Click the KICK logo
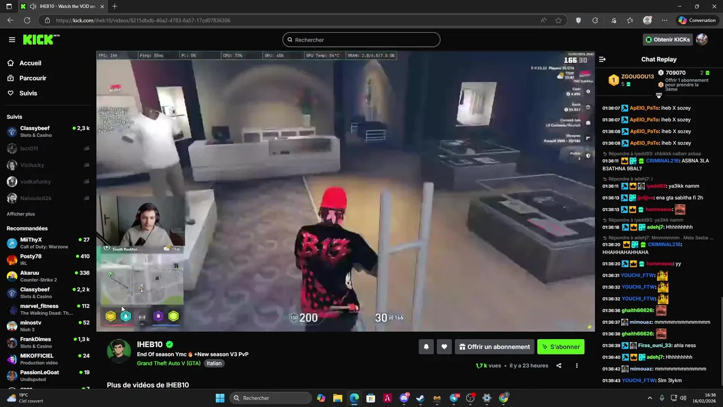The width and height of the screenshot is (723, 407). tap(41, 40)
